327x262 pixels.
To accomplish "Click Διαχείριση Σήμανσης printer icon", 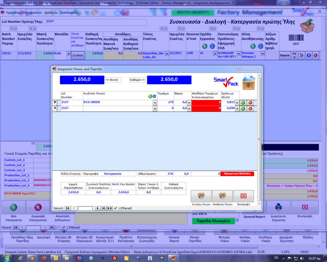I will (x=278, y=207).
